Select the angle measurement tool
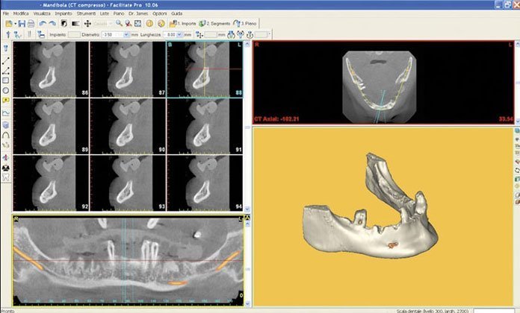The height and width of the screenshot is (313, 520). coord(6,71)
